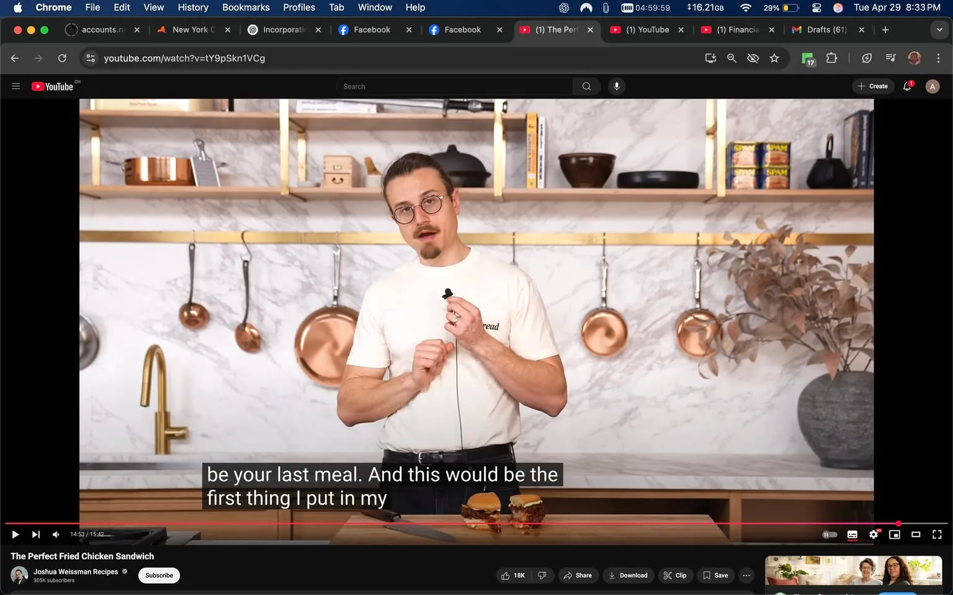Viewport: 953px width, 595px height.
Task: Click the YouTube search input field
Action: click(454, 86)
